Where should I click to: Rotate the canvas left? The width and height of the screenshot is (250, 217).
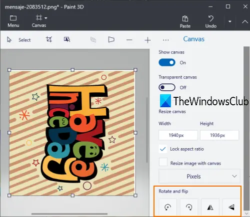[x=167, y=207]
